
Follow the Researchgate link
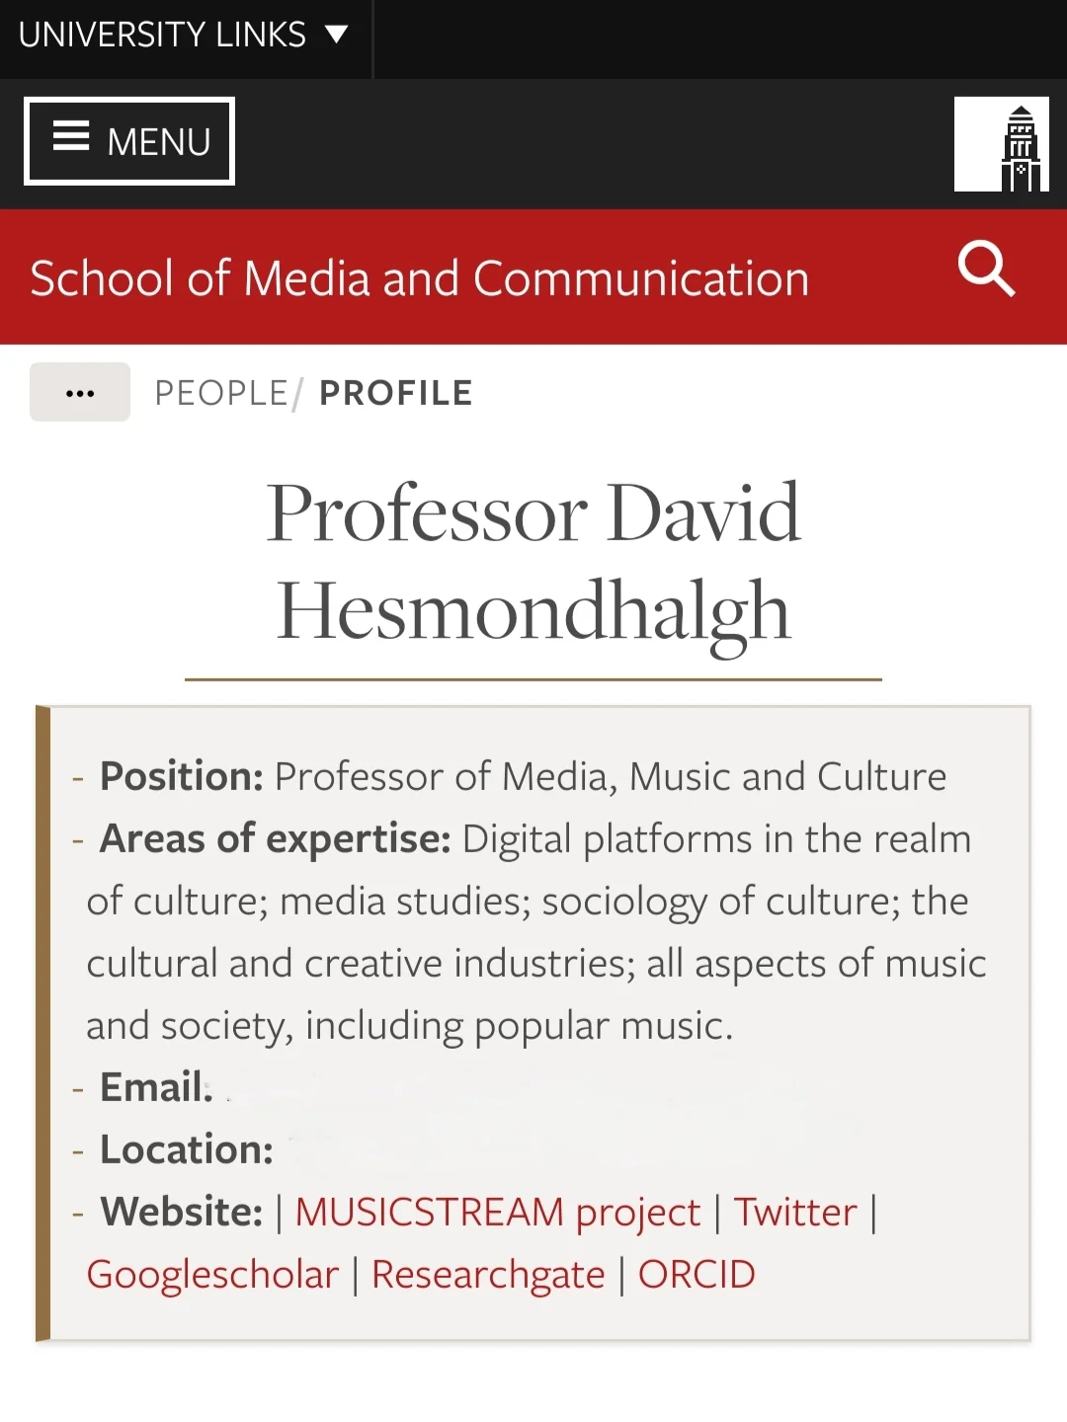pos(488,1274)
